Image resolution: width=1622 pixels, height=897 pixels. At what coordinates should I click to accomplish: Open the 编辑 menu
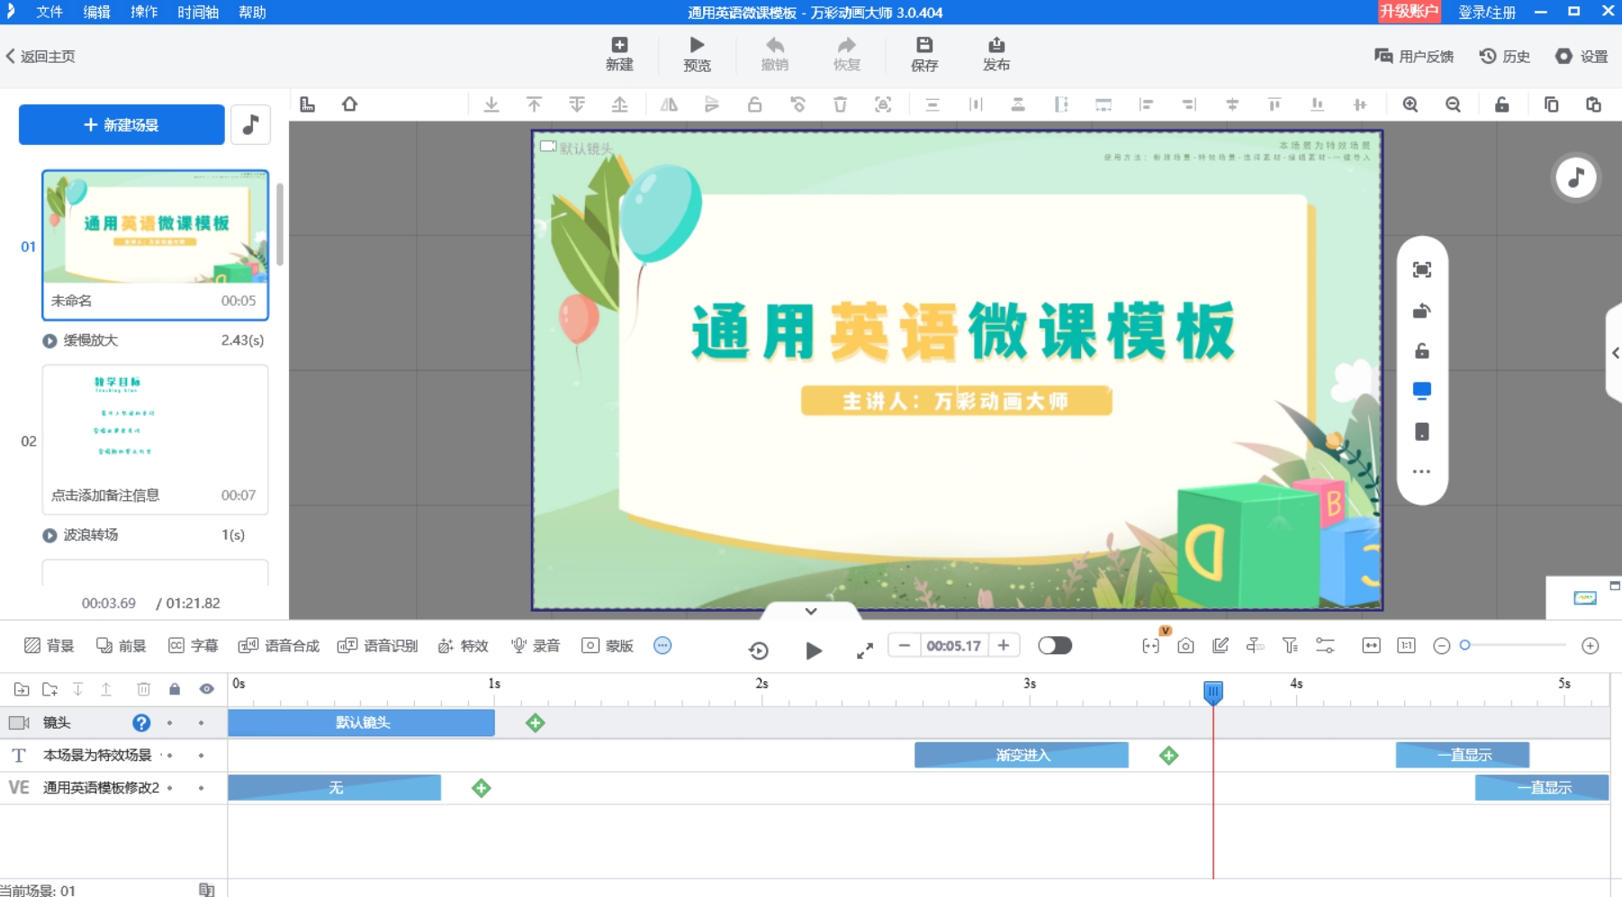pyautogui.click(x=96, y=12)
